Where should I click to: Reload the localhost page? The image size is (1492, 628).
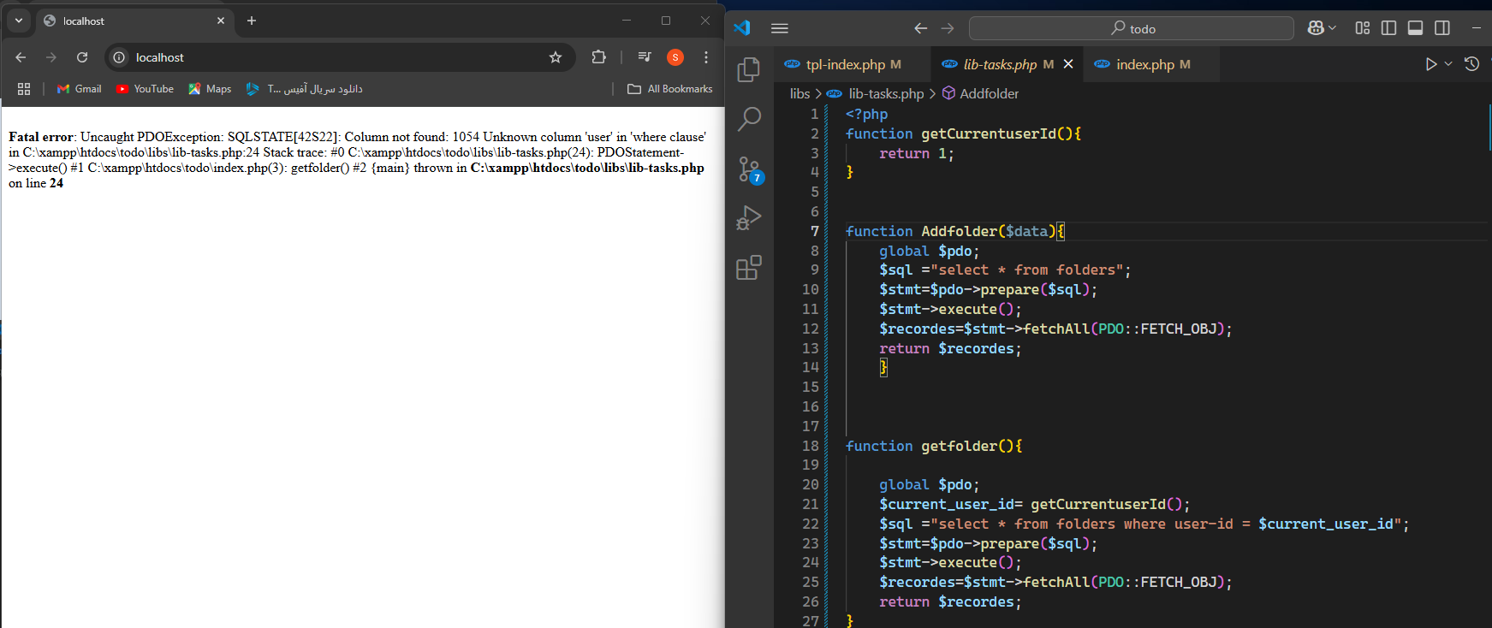click(x=82, y=57)
